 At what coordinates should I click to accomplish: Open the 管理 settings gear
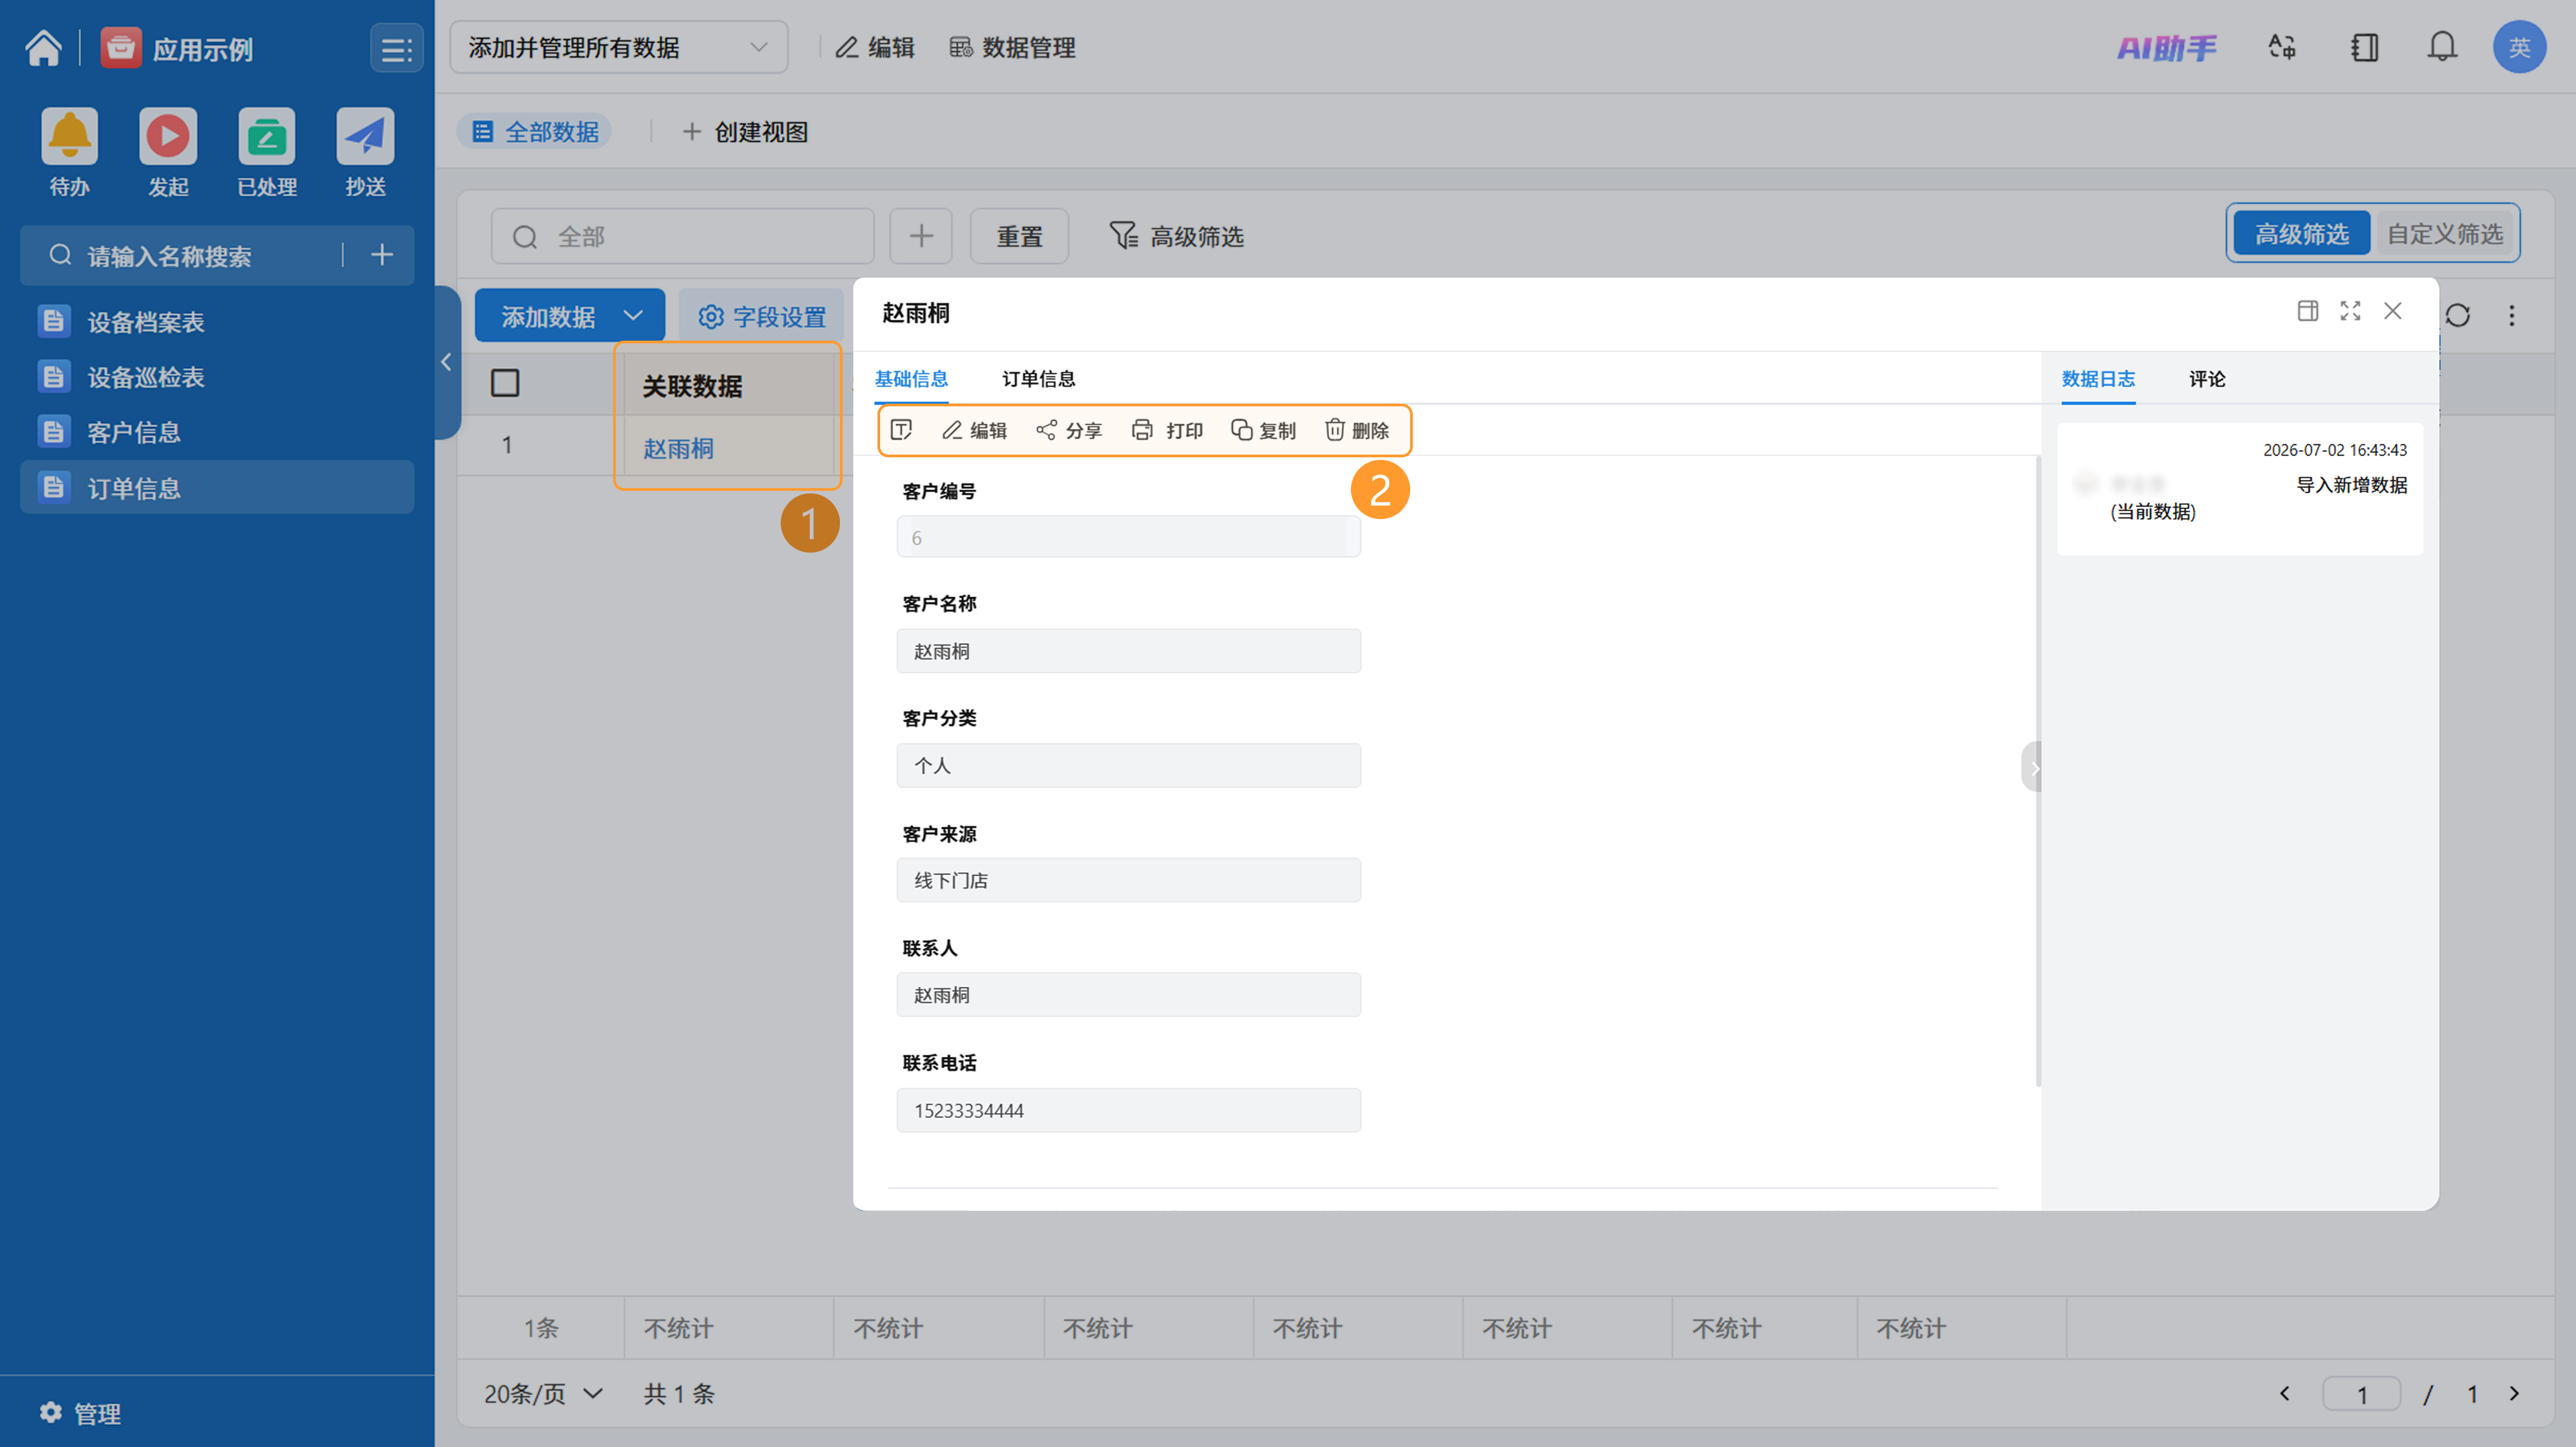(51, 1412)
